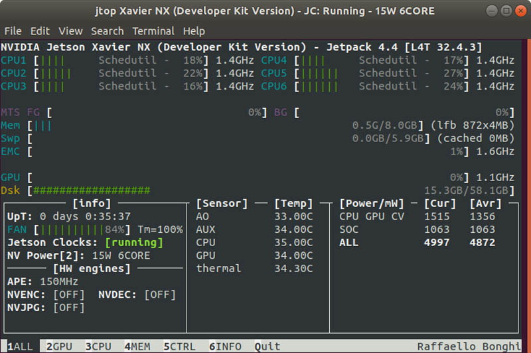Click the 'CPU GPU CV' power row label
531x353 pixels.
[x=372, y=216]
